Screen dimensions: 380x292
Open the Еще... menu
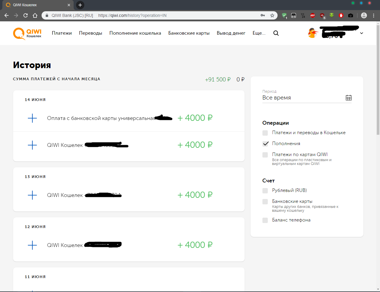click(x=259, y=33)
